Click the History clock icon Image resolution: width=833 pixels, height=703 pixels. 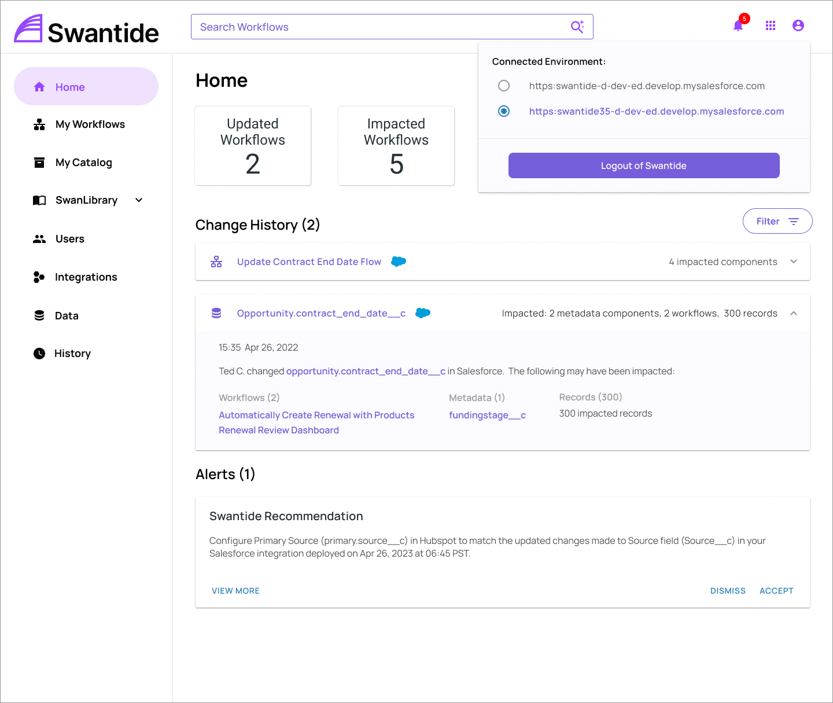tap(39, 354)
